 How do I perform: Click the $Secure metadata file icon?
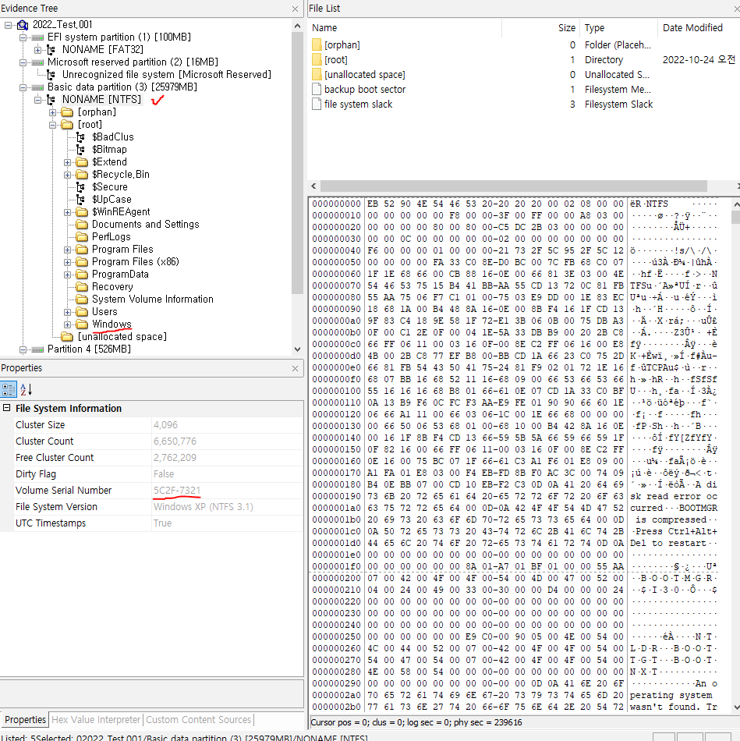pyautogui.click(x=81, y=187)
